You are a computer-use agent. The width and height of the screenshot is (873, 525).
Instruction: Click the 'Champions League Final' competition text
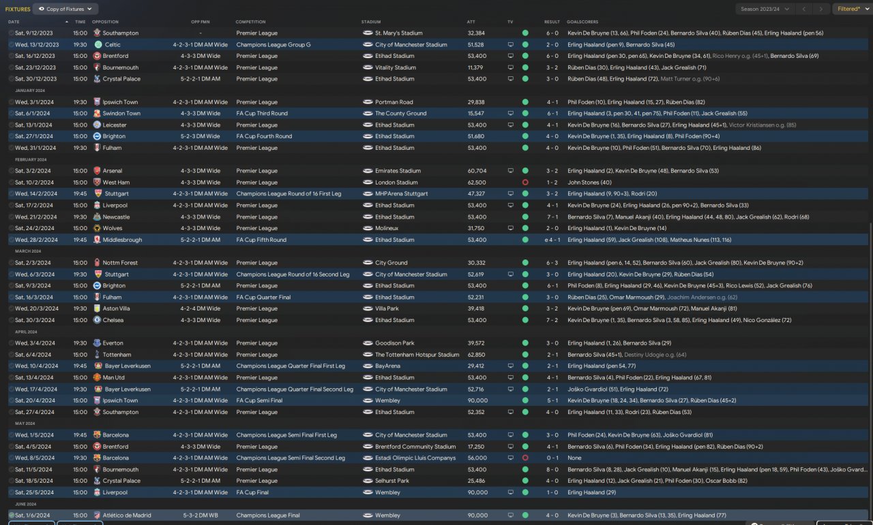coord(268,515)
